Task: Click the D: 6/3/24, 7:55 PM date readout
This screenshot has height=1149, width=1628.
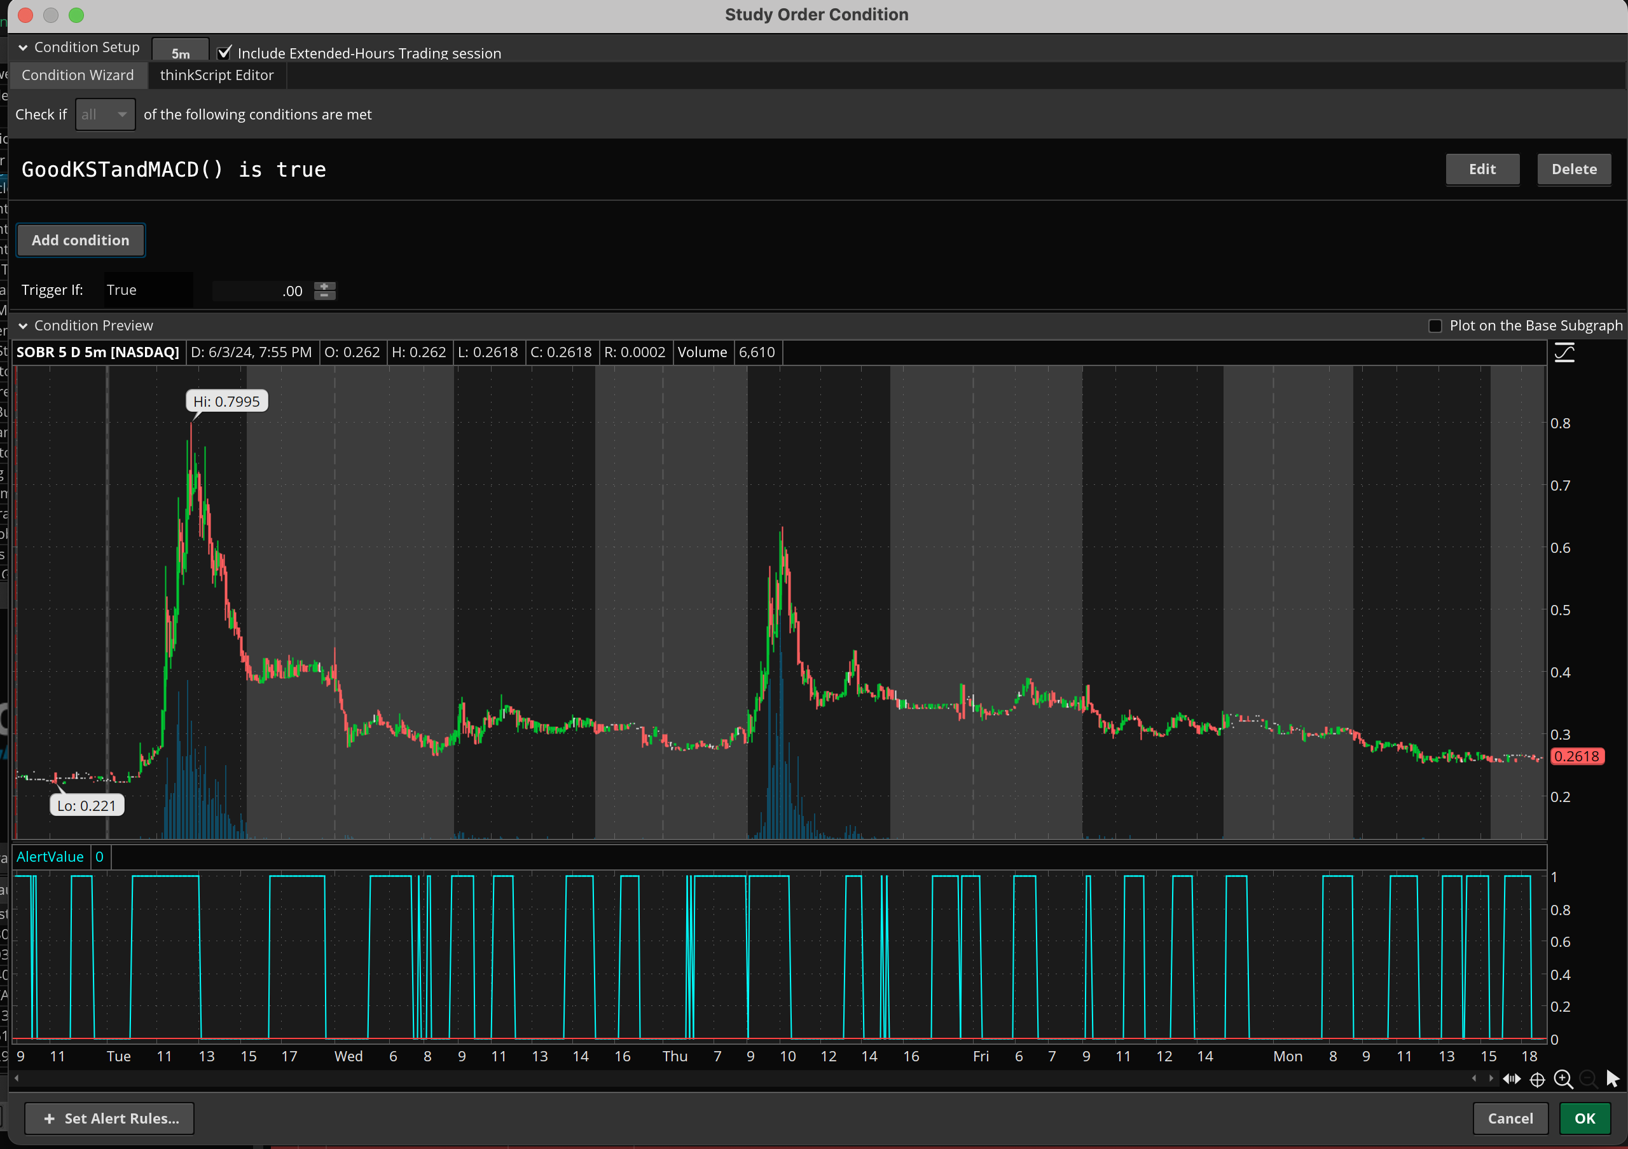Action: tap(251, 352)
